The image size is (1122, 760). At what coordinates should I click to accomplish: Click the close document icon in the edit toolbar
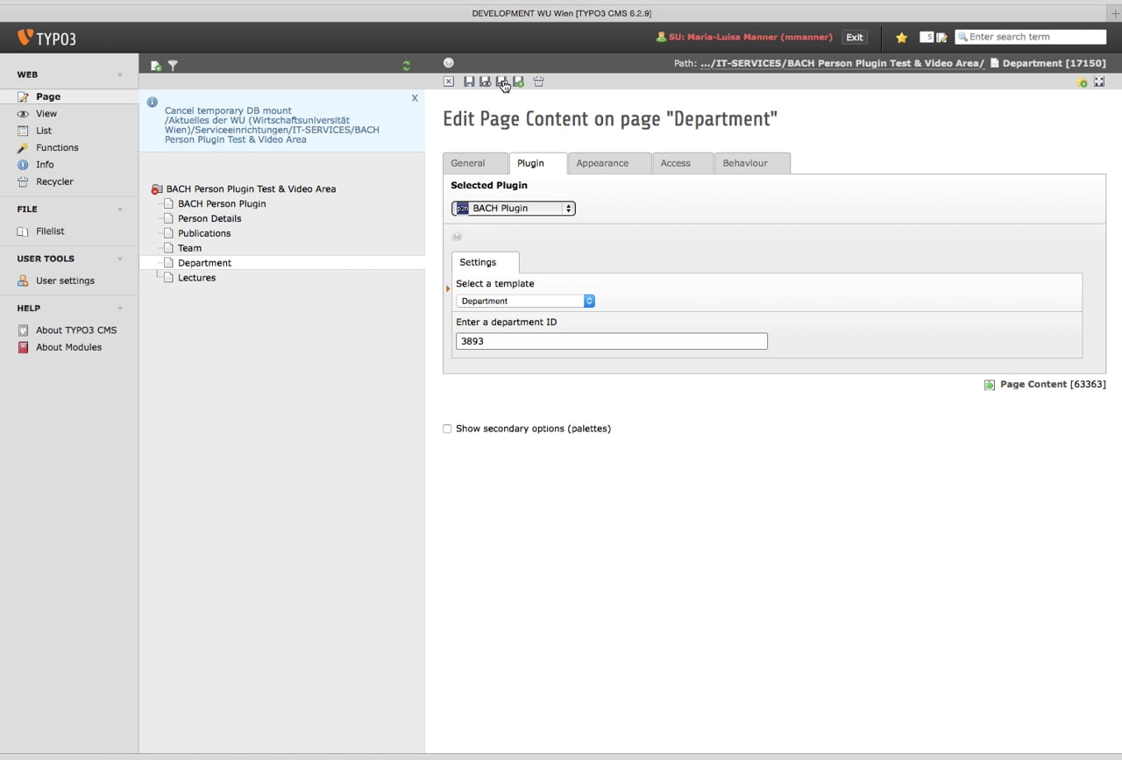449,82
